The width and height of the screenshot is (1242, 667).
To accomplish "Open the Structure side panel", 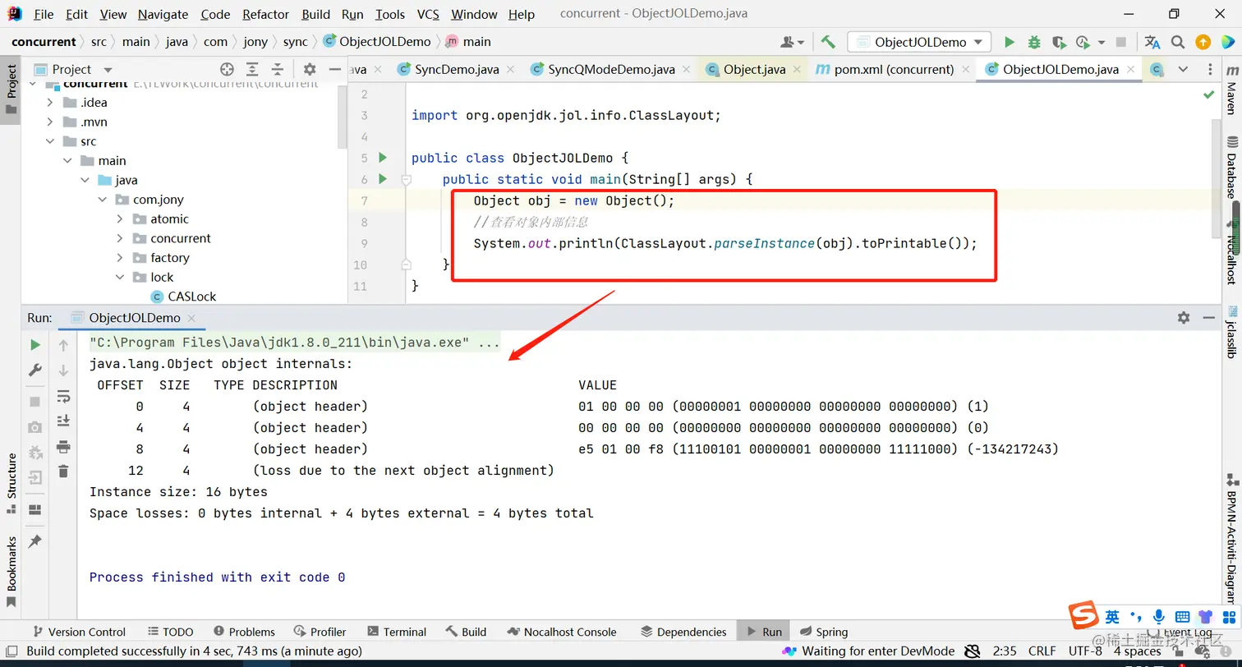I will tap(11, 483).
